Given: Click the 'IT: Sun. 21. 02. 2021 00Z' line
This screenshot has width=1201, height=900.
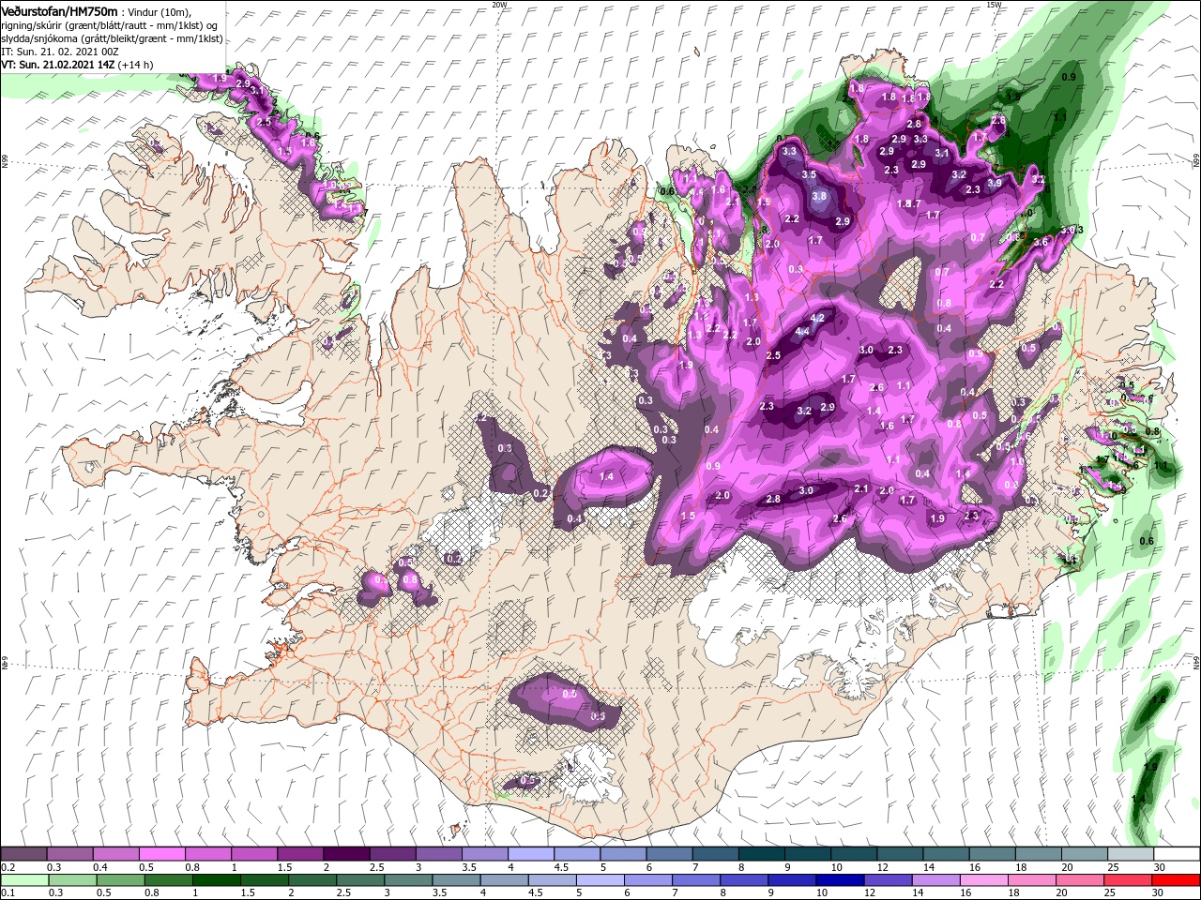Looking at the screenshot, I should coord(59,52).
